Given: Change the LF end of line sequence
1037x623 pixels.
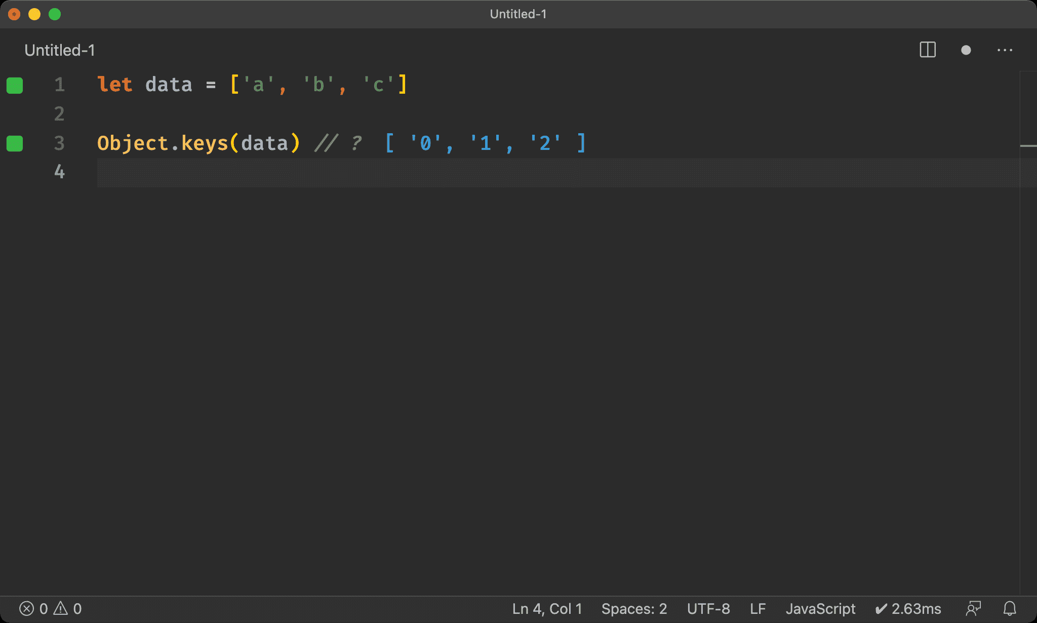Looking at the screenshot, I should (x=757, y=608).
